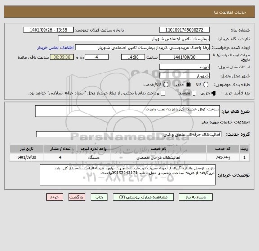Click the quantity cell 4 in the table
Image resolution: width=259 pixels, height=251 pixels.
(60, 157)
